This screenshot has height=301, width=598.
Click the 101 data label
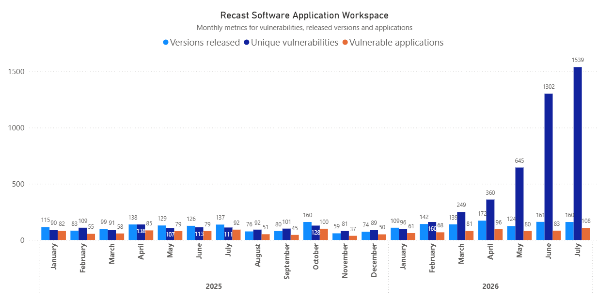(x=286, y=222)
